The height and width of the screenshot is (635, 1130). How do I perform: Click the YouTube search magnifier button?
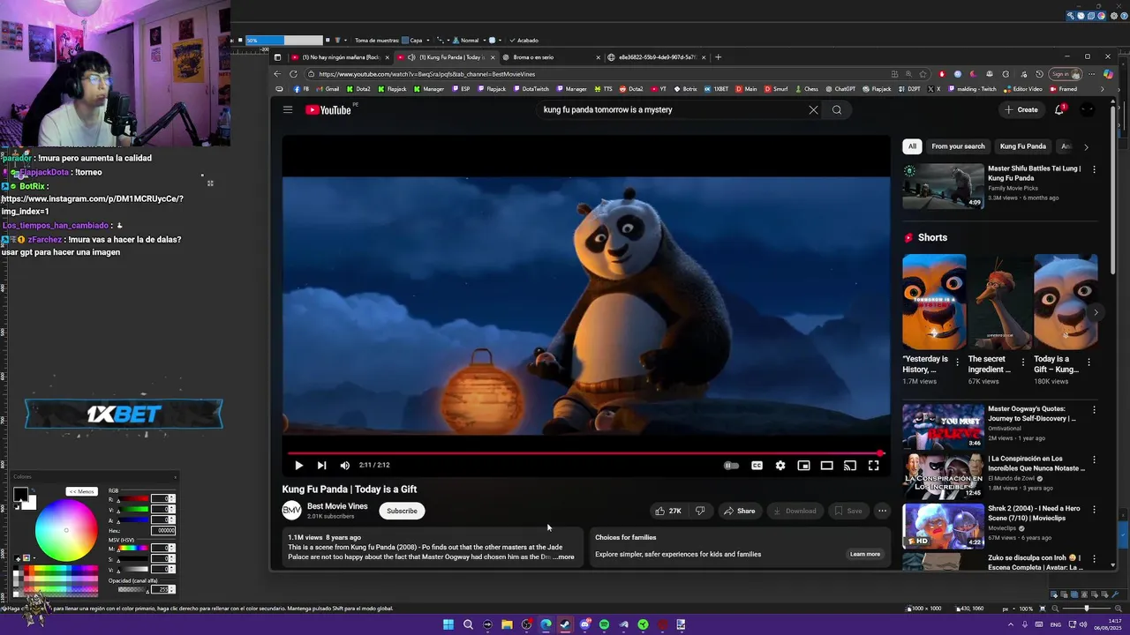[x=837, y=109]
